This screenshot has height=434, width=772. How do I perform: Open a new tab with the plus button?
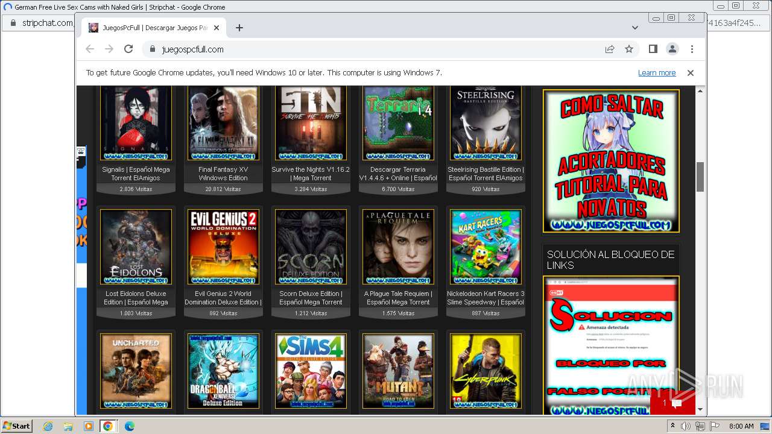tap(239, 28)
